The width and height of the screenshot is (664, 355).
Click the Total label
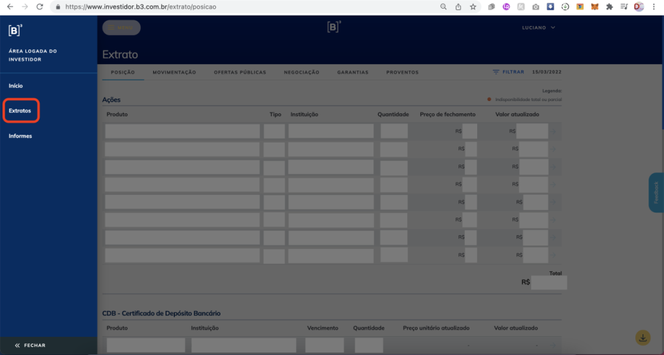click(556, 273)
